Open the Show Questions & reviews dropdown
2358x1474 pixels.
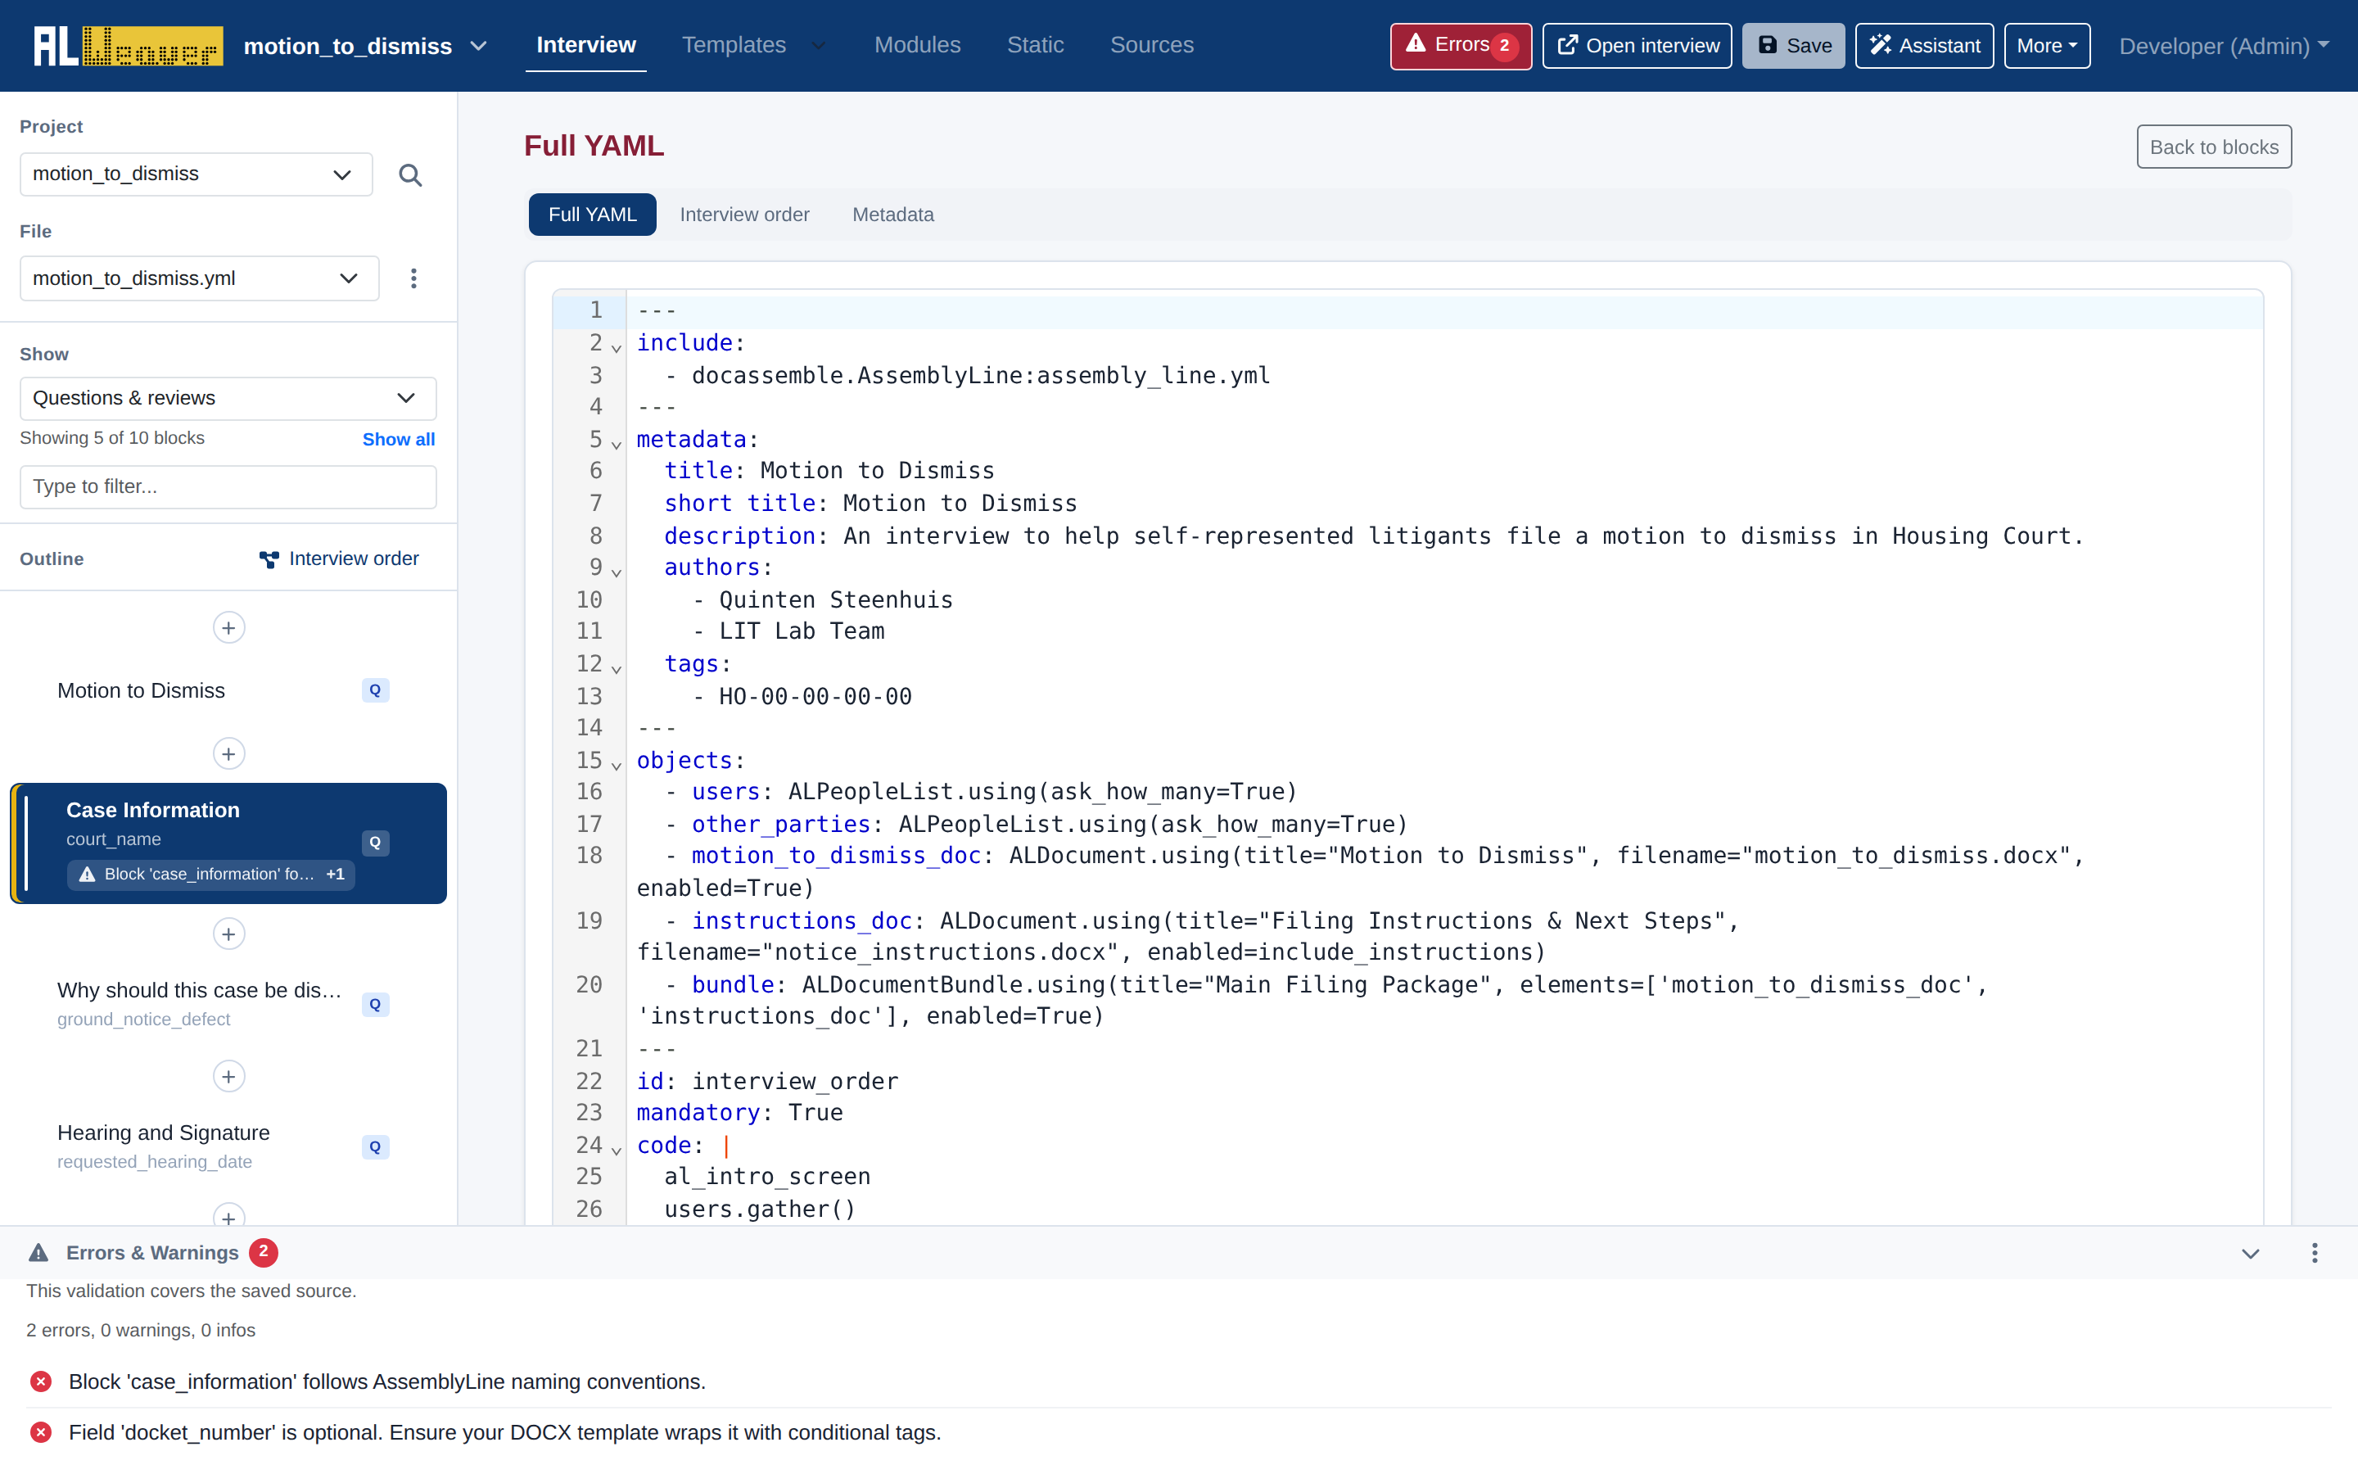click(228, 398)
